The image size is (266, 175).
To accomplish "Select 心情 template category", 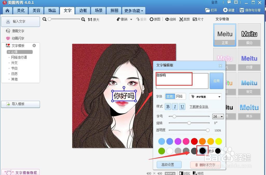I will (x=20, y=52).
